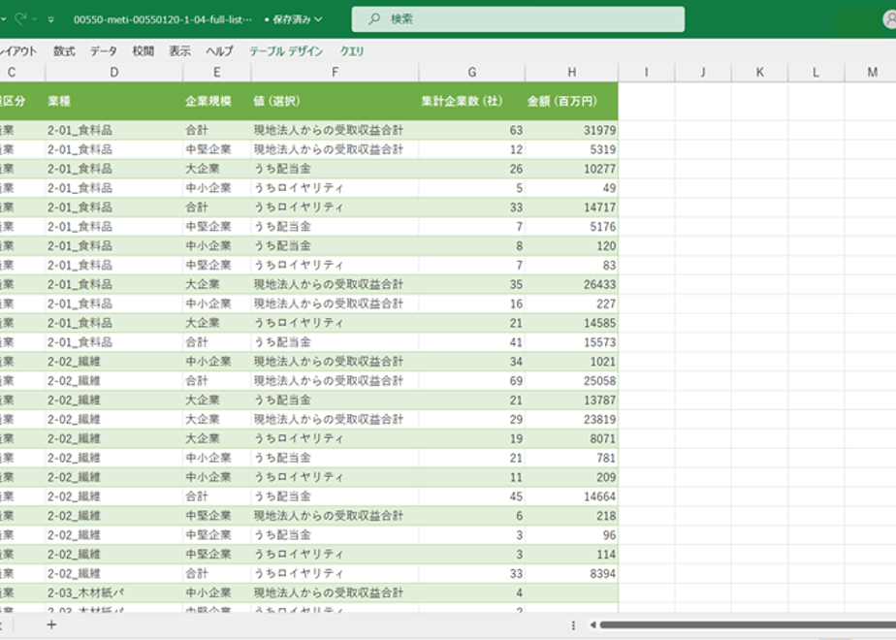Click the 企業規模 table header cell
Screen dimensions: 896x640
pos(216,102)
